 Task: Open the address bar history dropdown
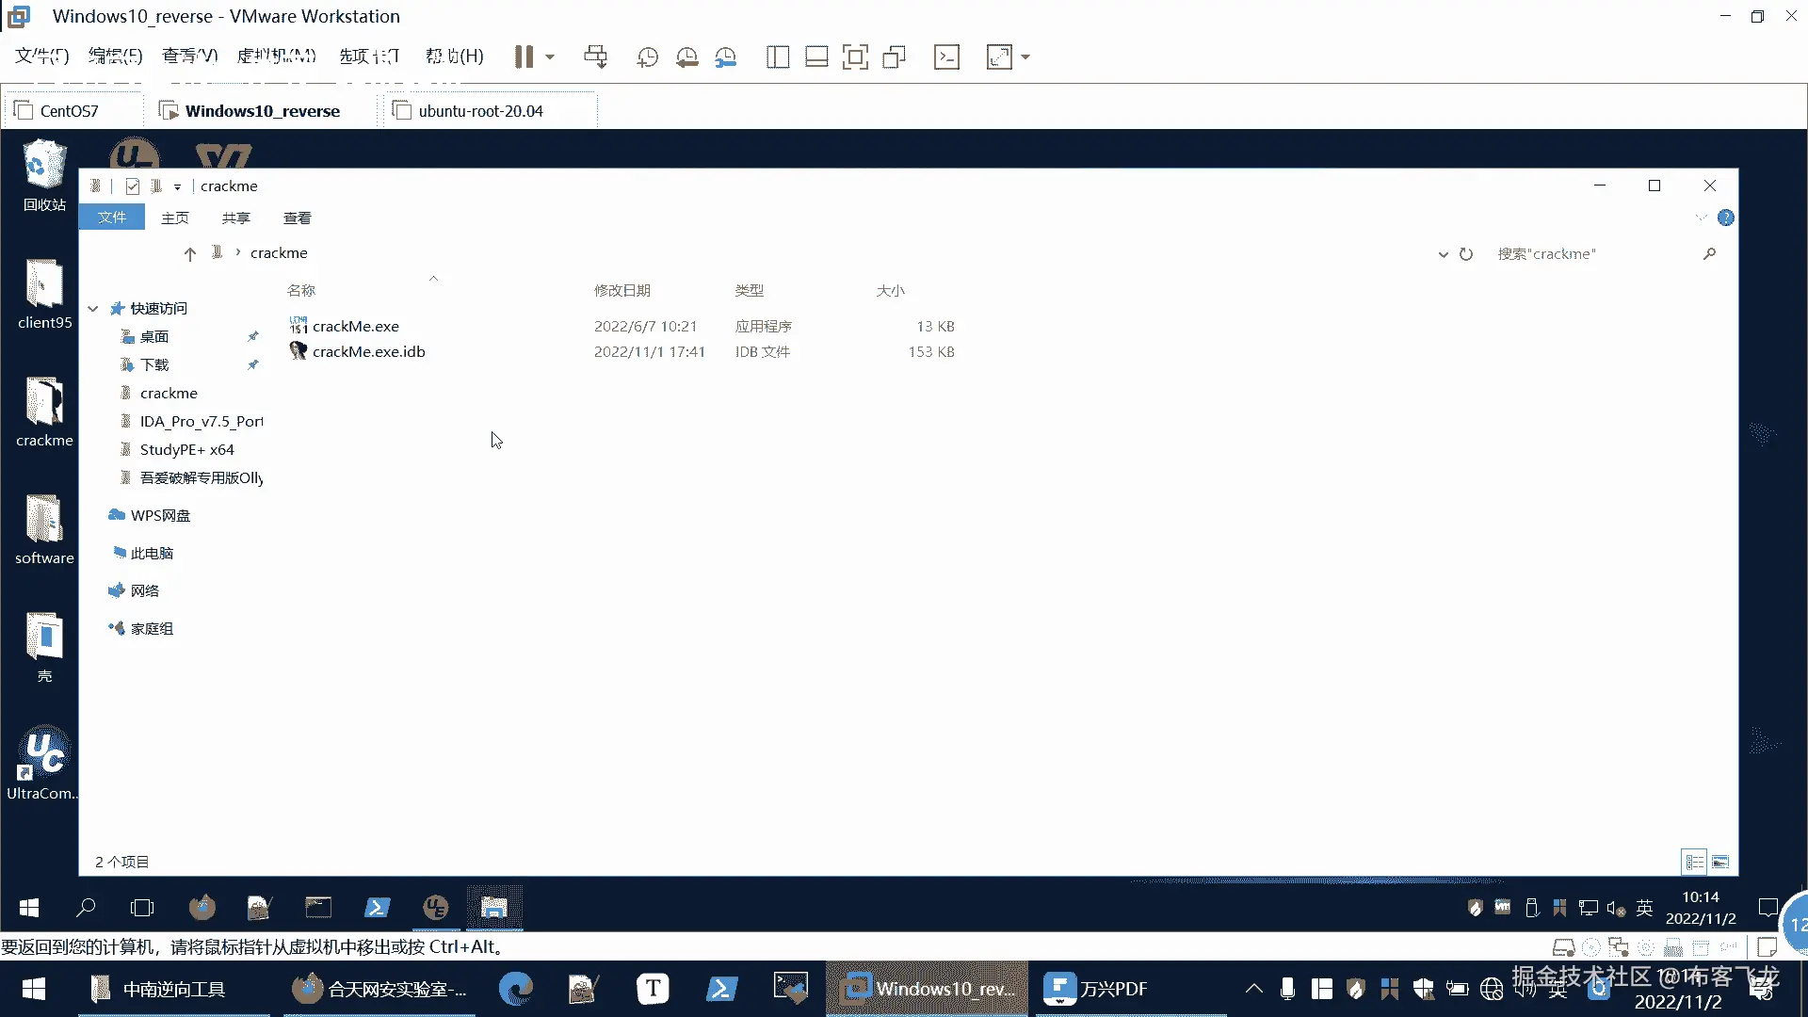(1443, 254)
